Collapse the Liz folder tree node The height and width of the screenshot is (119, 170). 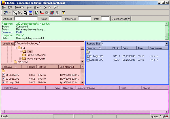(x=16, y=48)
